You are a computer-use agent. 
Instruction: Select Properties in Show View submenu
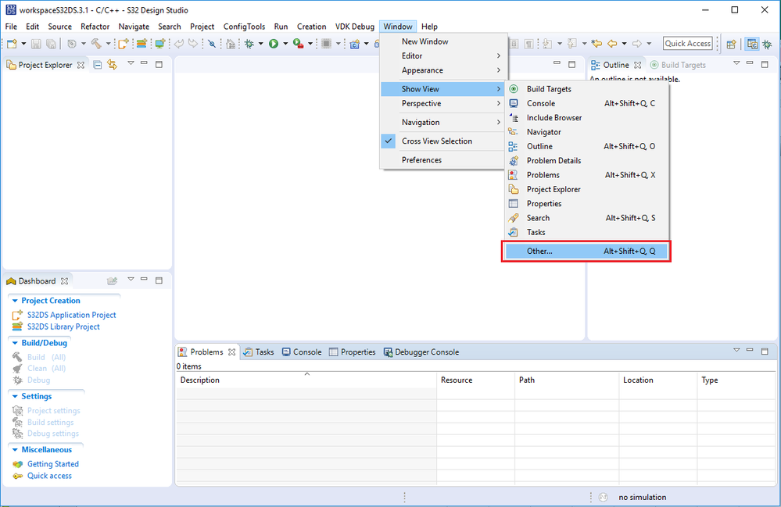tap(587, 204)
